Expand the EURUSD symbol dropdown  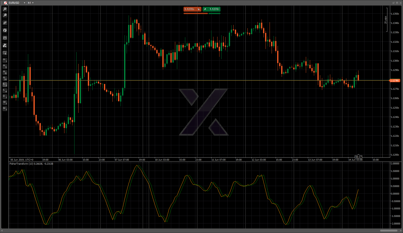24,3
